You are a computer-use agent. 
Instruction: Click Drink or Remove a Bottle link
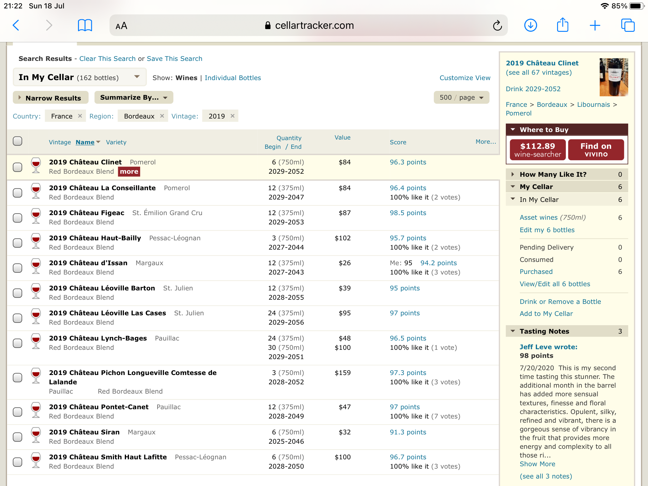560,301
